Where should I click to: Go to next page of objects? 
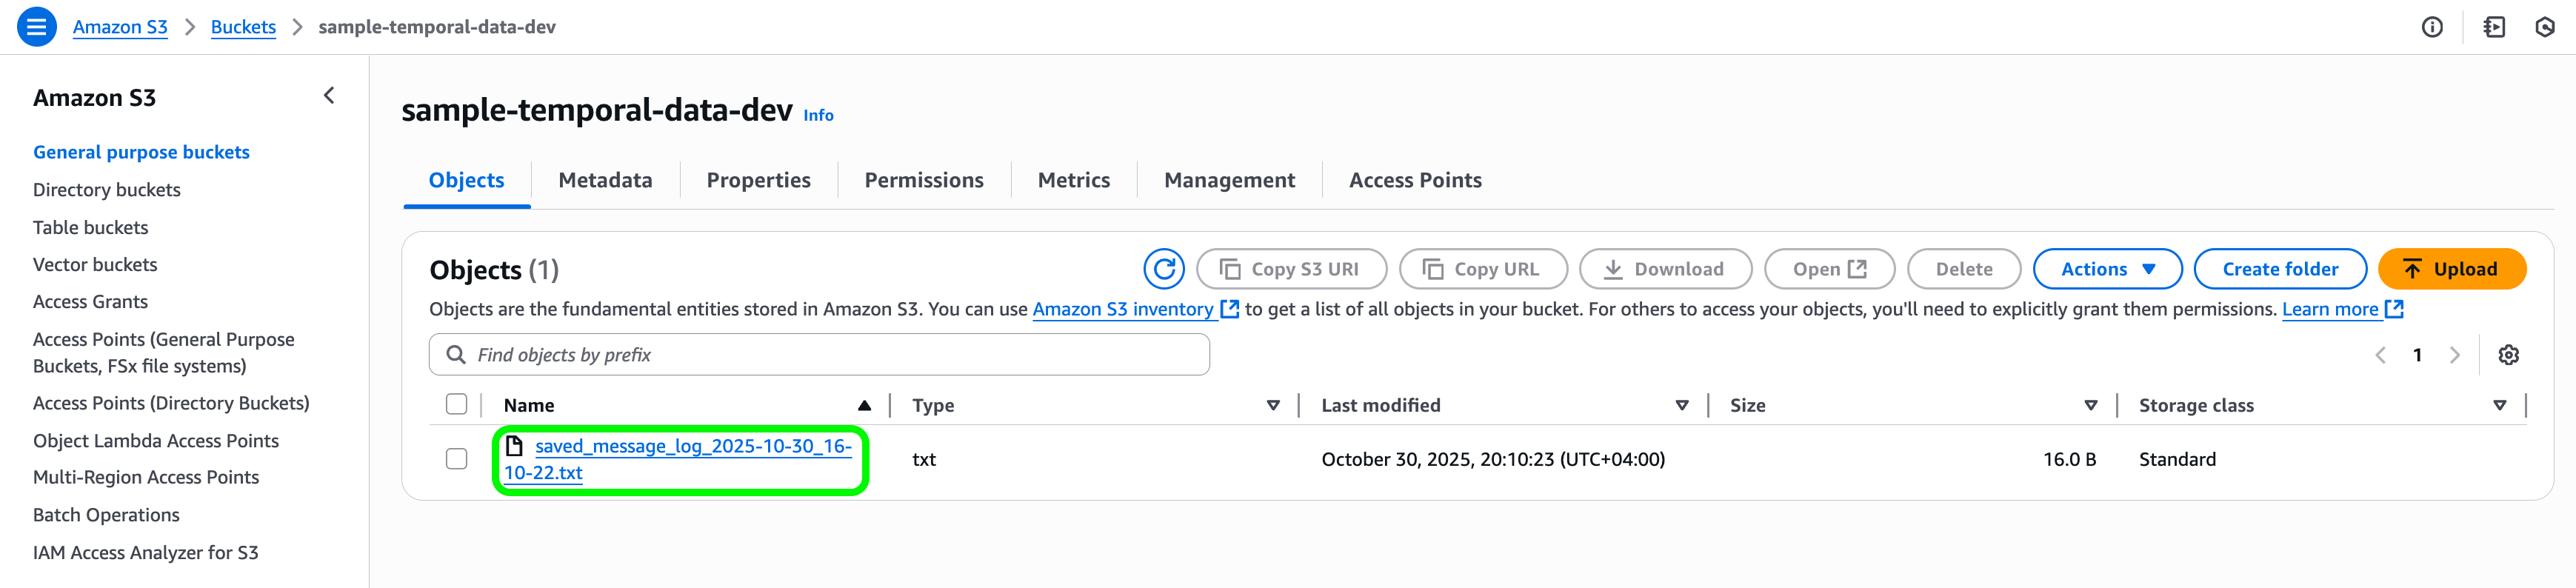tap(2454, 355)
